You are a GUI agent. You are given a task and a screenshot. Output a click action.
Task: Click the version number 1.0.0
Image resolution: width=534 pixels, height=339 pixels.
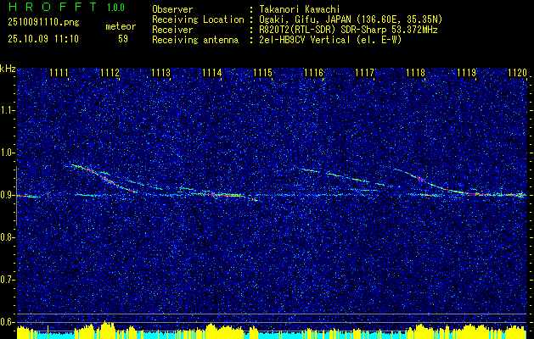[115, 7]
